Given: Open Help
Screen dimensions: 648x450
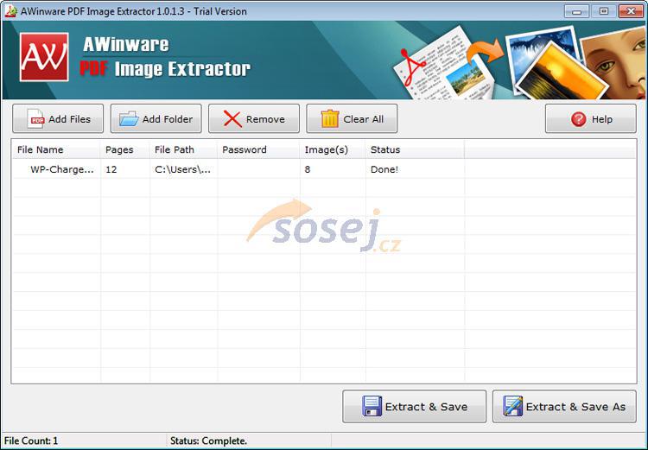Looking at the screenshot, I should coord(591,118).
